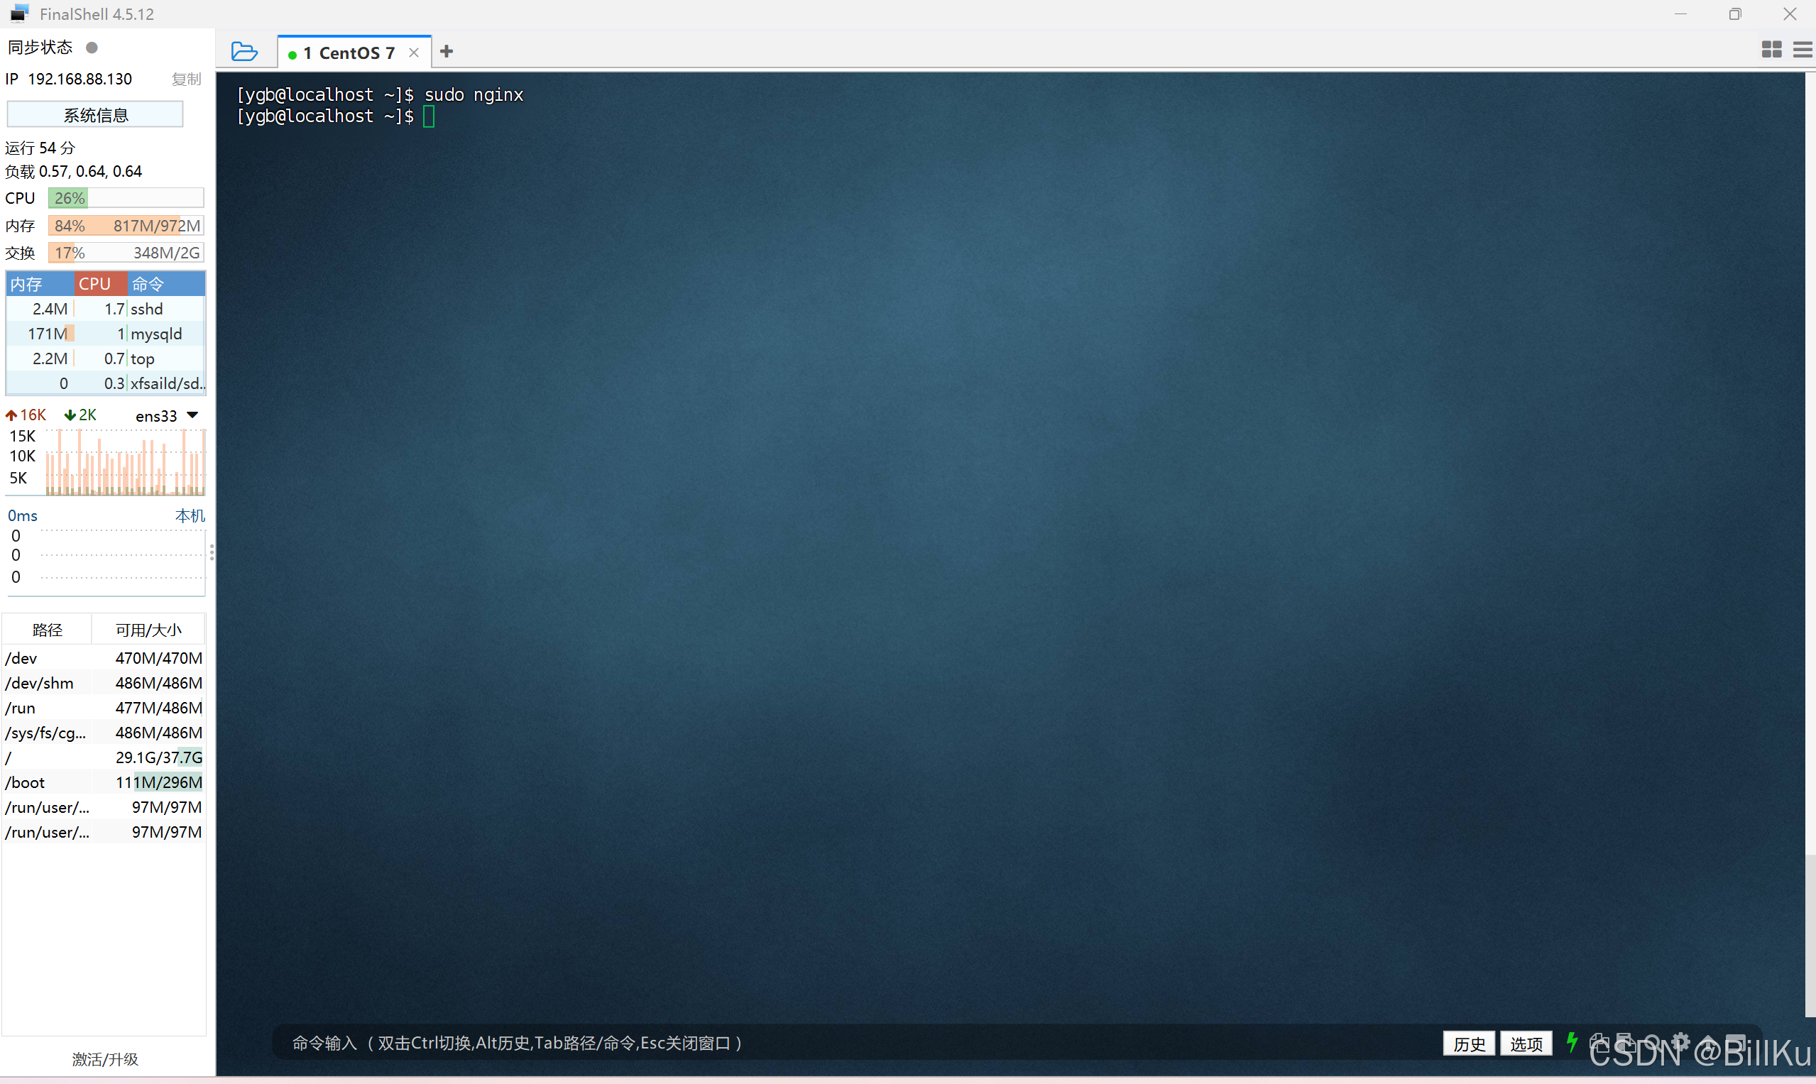Click the CPU 26% usage bar
Image resolution: width=1816 pixels, height=1084 pixels.
pyautogui.click(x=126, y=198)
